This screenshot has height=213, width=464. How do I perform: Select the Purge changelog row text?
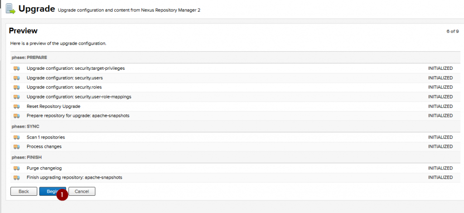tap(44, 168)
